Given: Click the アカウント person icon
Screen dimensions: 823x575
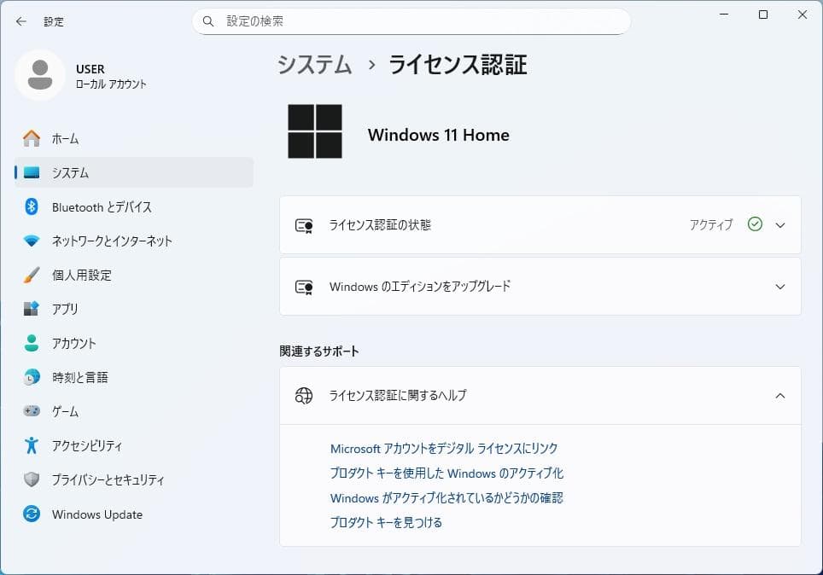Looking at the screenshot, I should coord(32,343).
